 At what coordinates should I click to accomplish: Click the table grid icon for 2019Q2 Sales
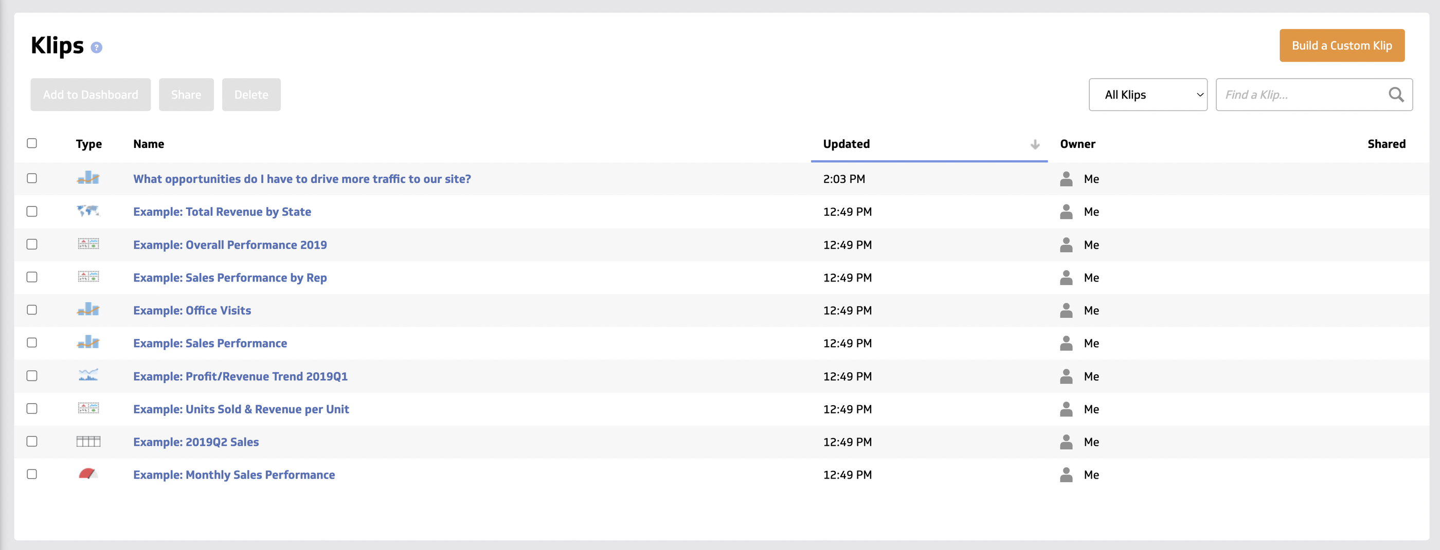89,441
